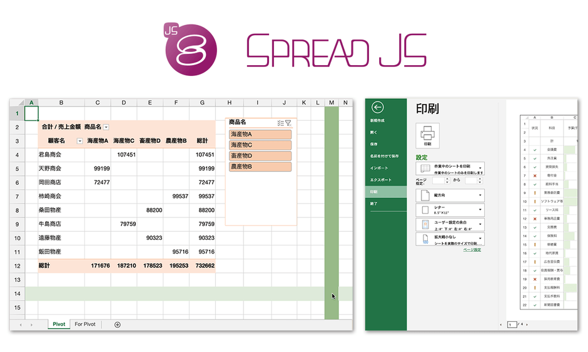This screenshot has height=352, width=588.
Task: Click the back arrow in print sidebar
Action: coord(377,108)
